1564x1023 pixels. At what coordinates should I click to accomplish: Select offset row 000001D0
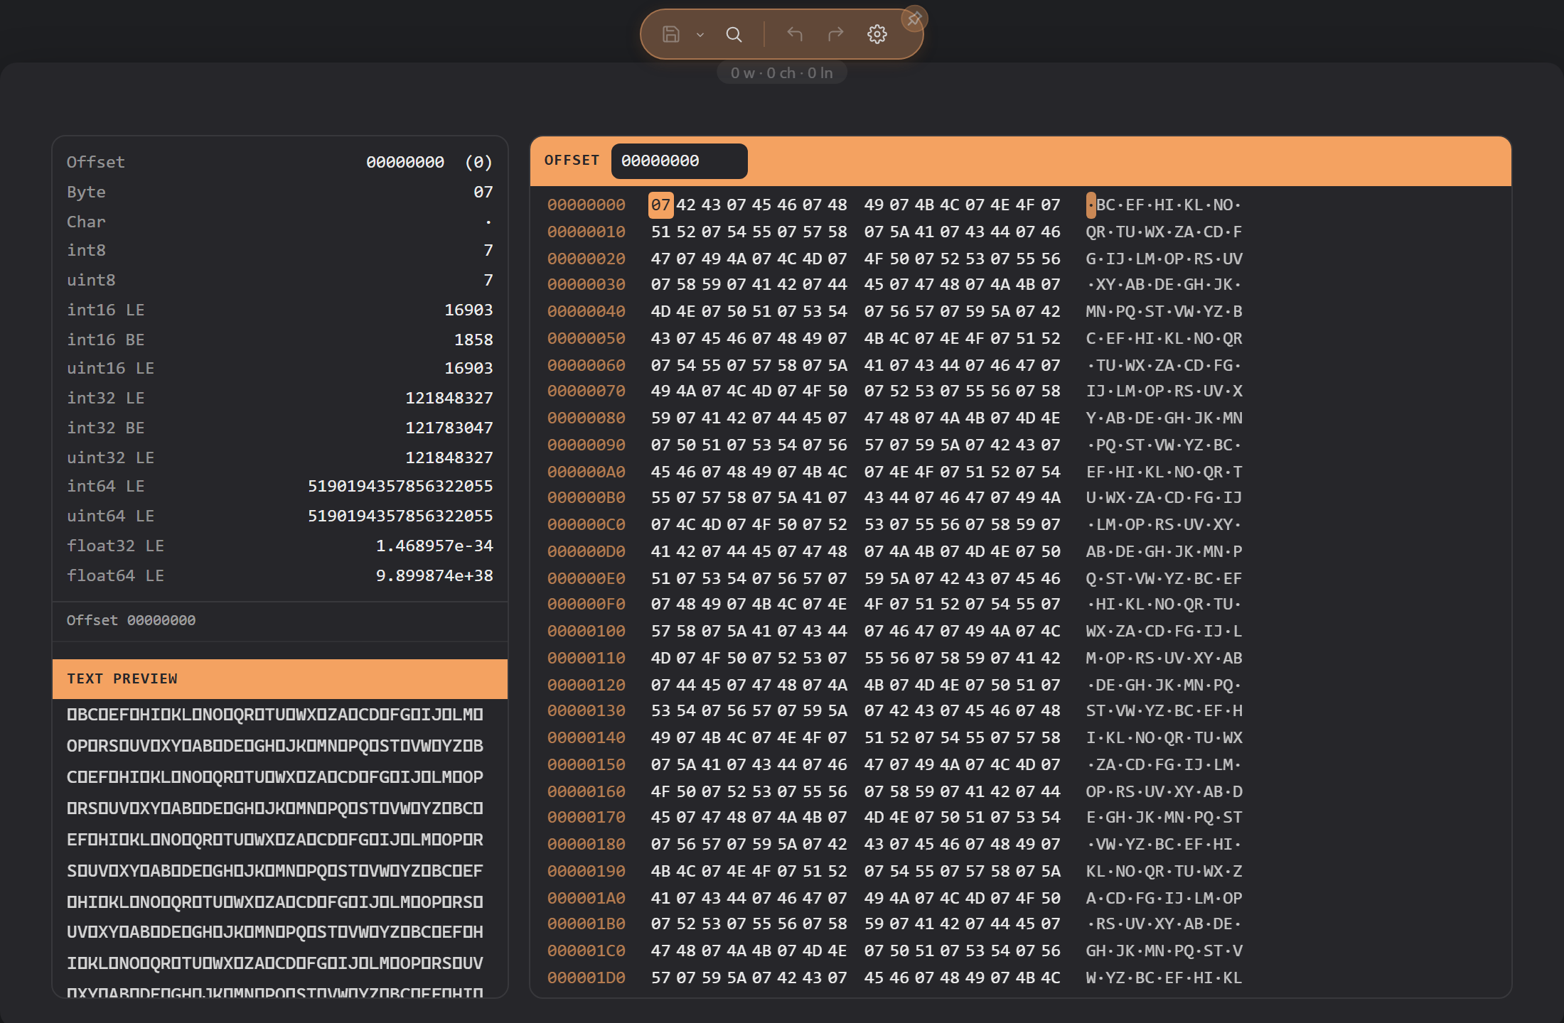pyautogui.click(x=586, y=978)
